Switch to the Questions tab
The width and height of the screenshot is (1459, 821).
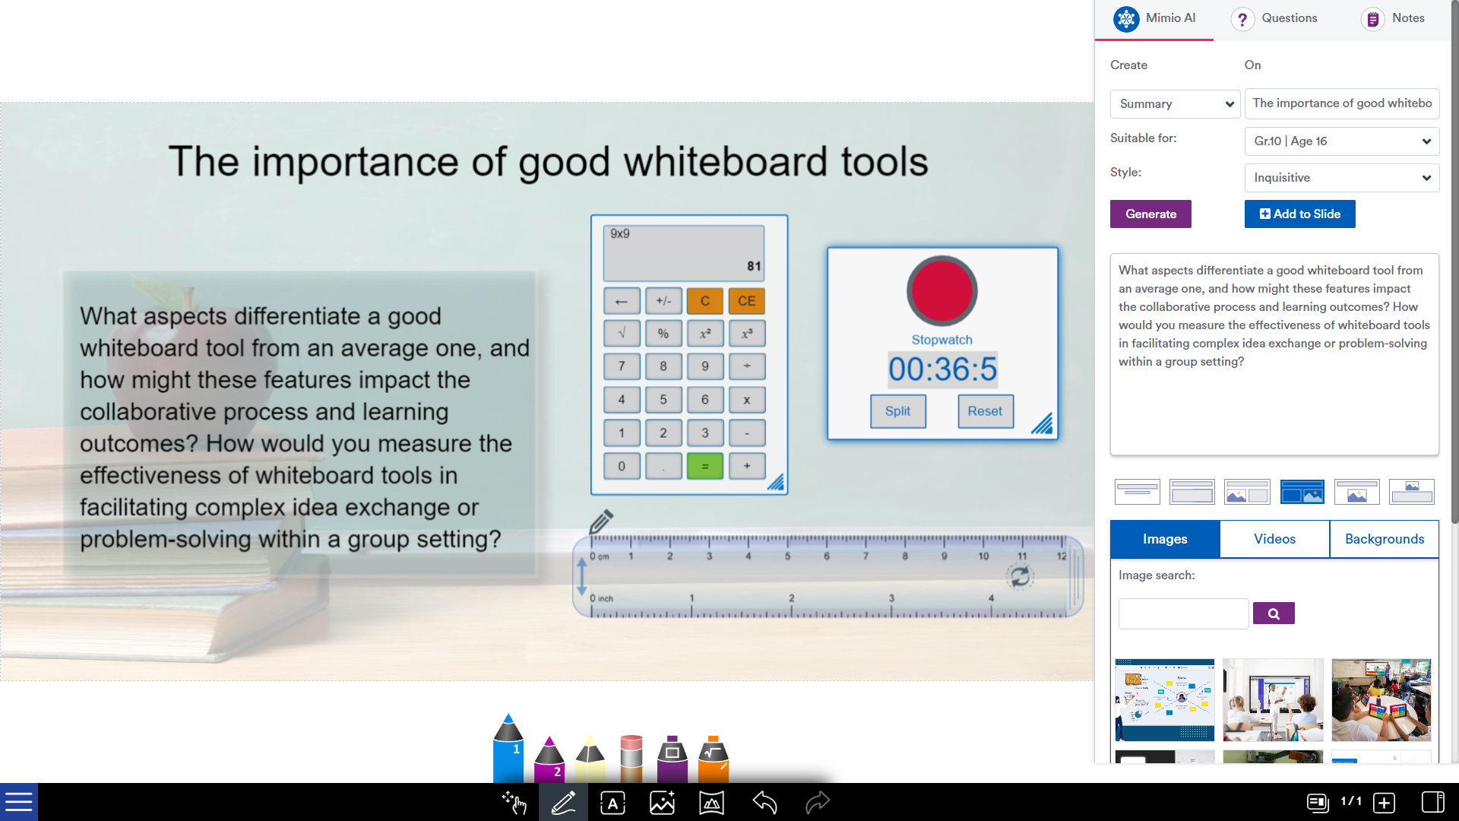tap(1275, 18)
